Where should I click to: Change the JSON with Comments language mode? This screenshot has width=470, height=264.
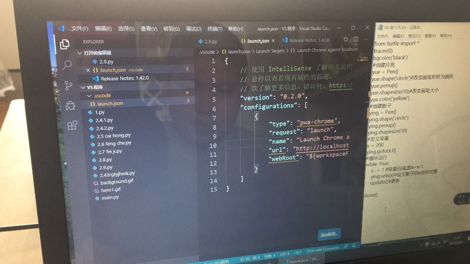tap(322, 250)
